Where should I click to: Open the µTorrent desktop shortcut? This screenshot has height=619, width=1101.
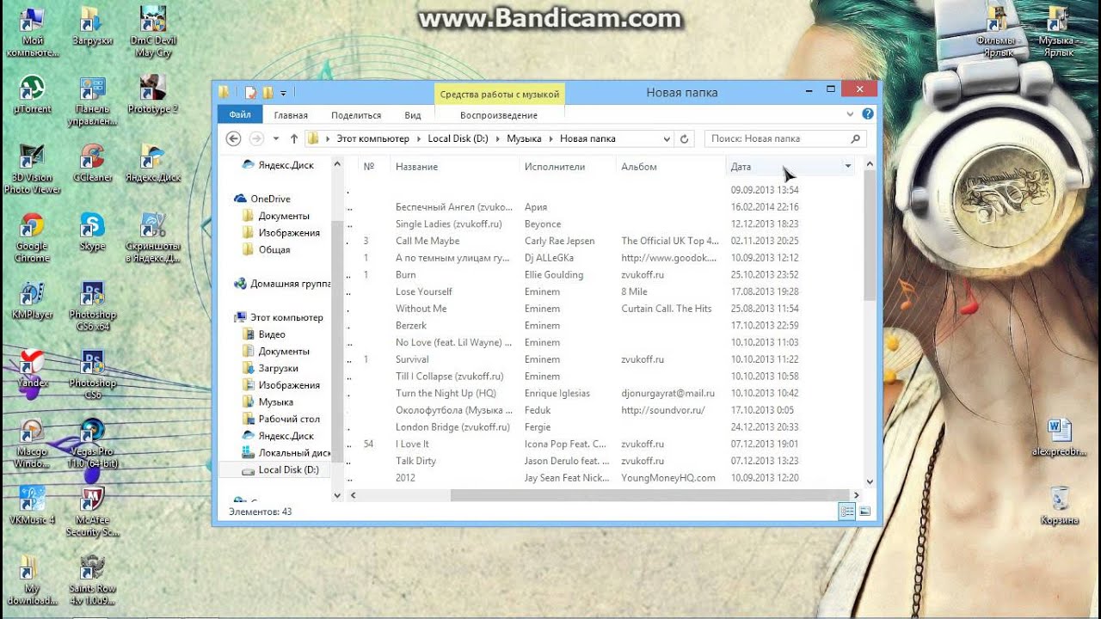tap(33, 95)
